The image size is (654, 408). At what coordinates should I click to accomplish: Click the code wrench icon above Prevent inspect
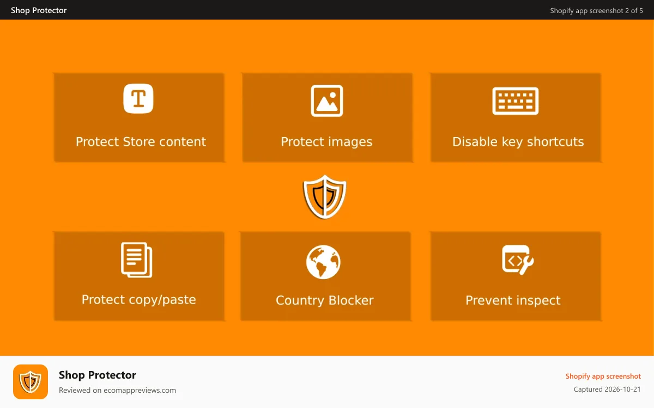pyautogui.click(x=518, y=259)
